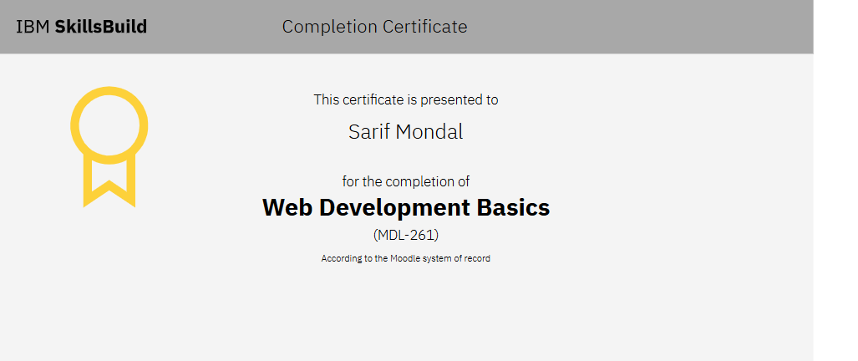Screen dimensions: 858x361
Task: Select the 'Completion Certificate' header title
Action: [x=375, y=26]
